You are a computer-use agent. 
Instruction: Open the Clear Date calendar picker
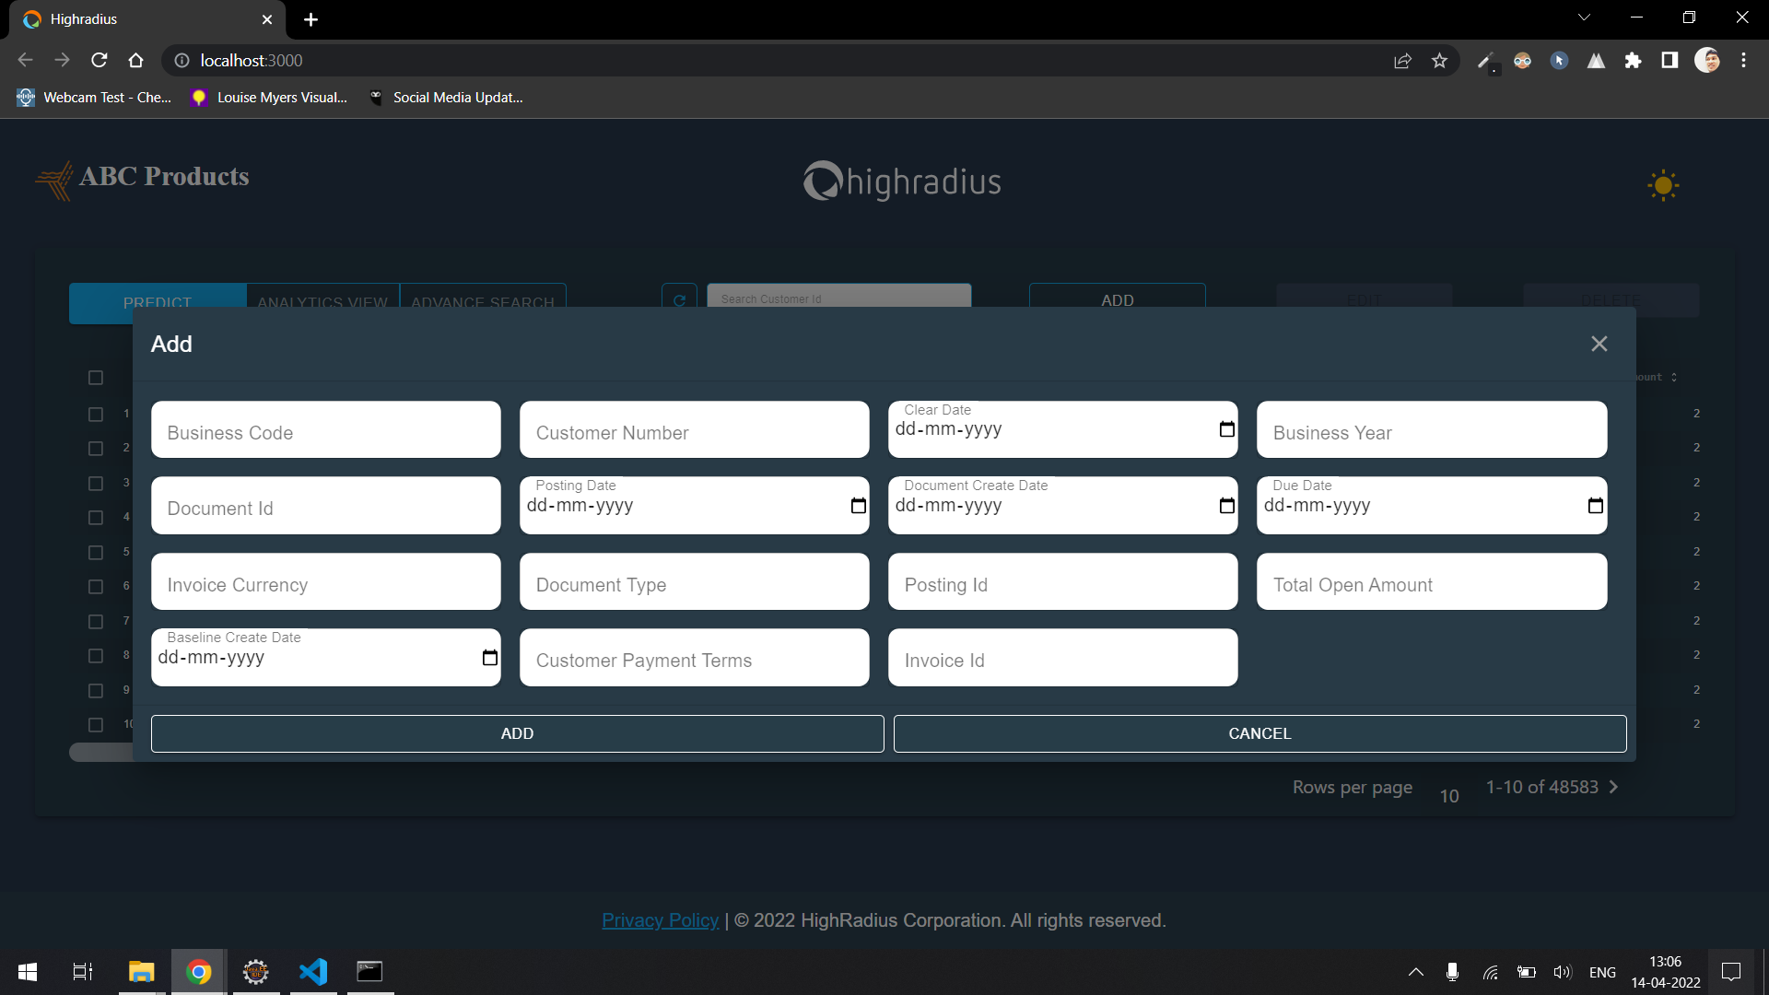[1226, 428]
